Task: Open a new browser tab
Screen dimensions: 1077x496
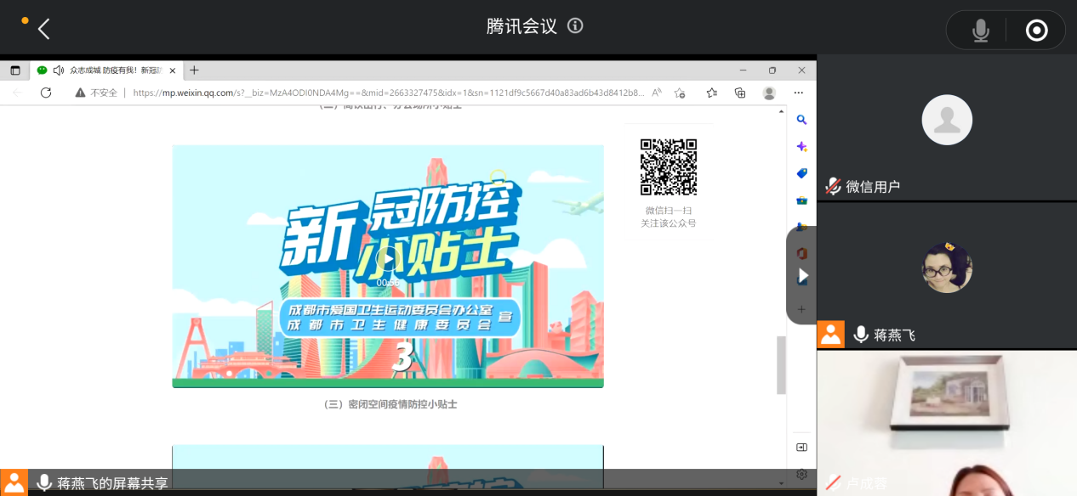Action: point(194,70)
